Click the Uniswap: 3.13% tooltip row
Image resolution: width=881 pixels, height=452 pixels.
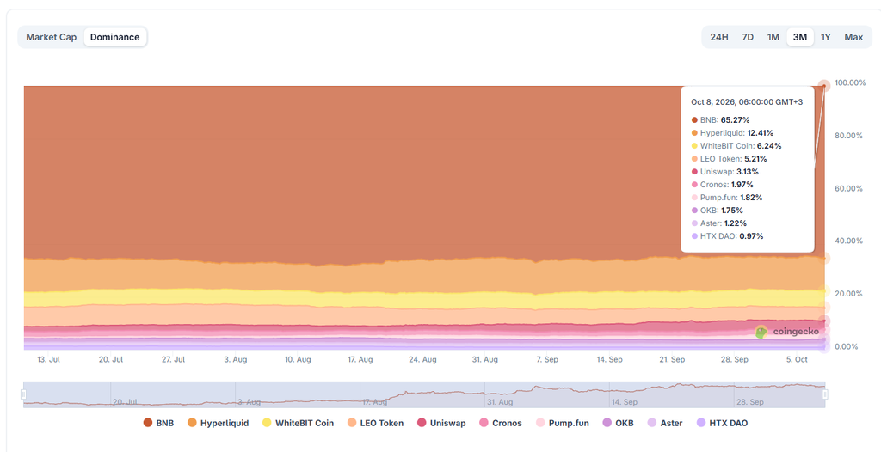[x=727, y=172]
